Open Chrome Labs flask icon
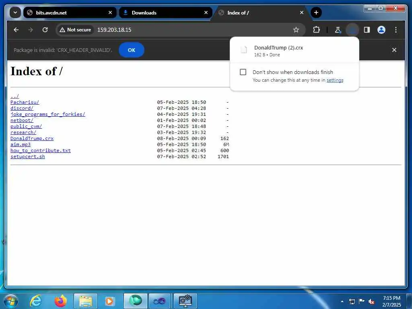412x309 pixels. (x=338, y=30)
